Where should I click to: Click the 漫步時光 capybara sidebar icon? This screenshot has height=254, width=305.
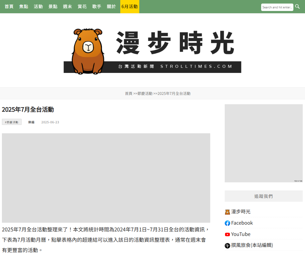coord(227,212)
